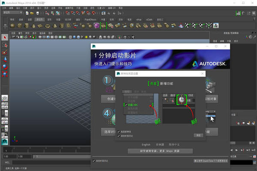This screenshot has width=257, height=171.
Task: Open the 创建 menu
Action: [25, 8]
